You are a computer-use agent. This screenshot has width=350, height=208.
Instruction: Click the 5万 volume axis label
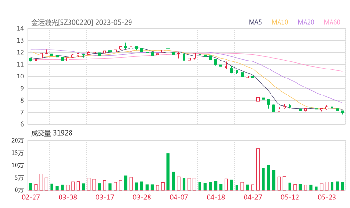[x=19, y=178]
